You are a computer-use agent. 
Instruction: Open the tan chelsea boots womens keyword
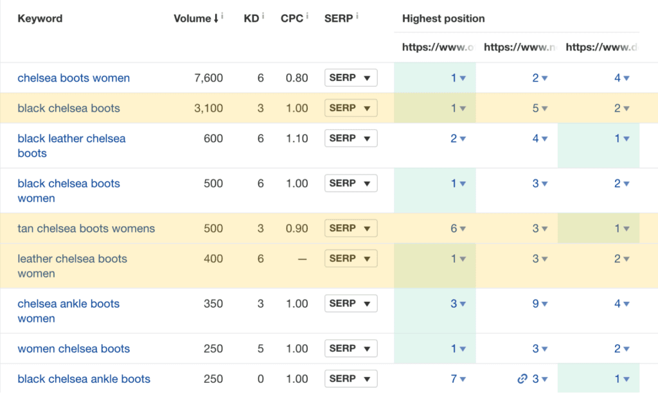[x=87, y=228]
